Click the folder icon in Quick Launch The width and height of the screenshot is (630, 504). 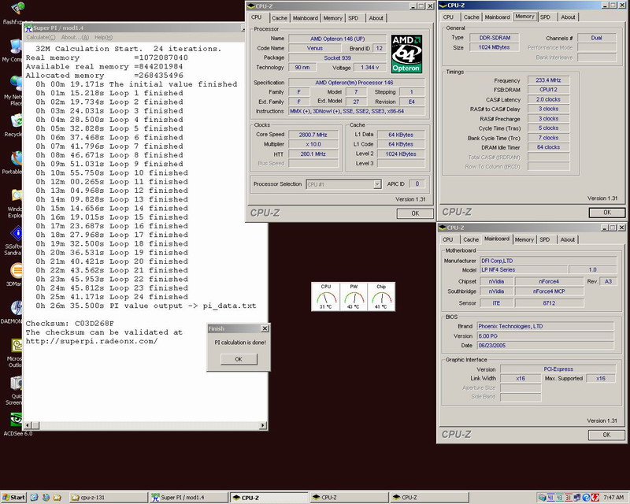pos(57,498)
